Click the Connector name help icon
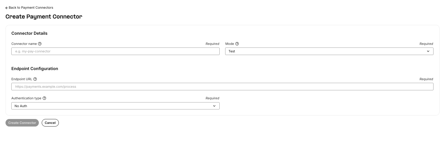Screen dimensions: 448x152 pyautogui.click(x=40, y=44)
